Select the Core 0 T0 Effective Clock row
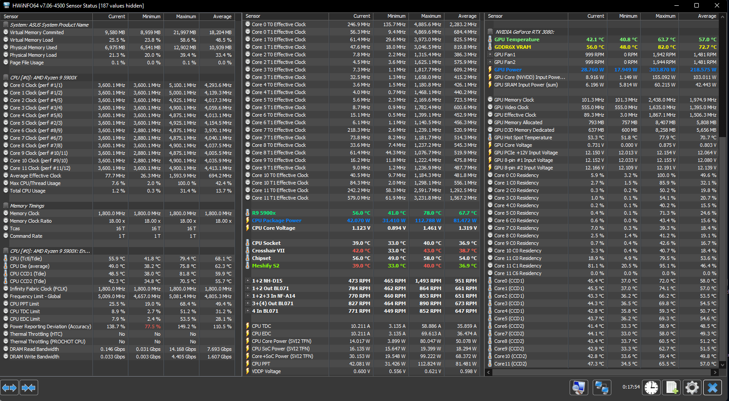The width and height of the screenshot is (729, 401). point(361,24)
